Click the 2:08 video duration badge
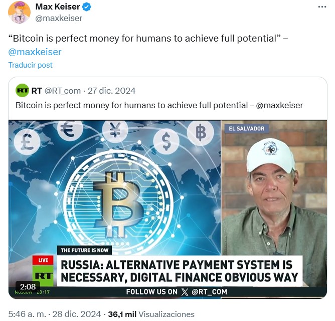Screen dimensions: 335x321 [28, 286]
